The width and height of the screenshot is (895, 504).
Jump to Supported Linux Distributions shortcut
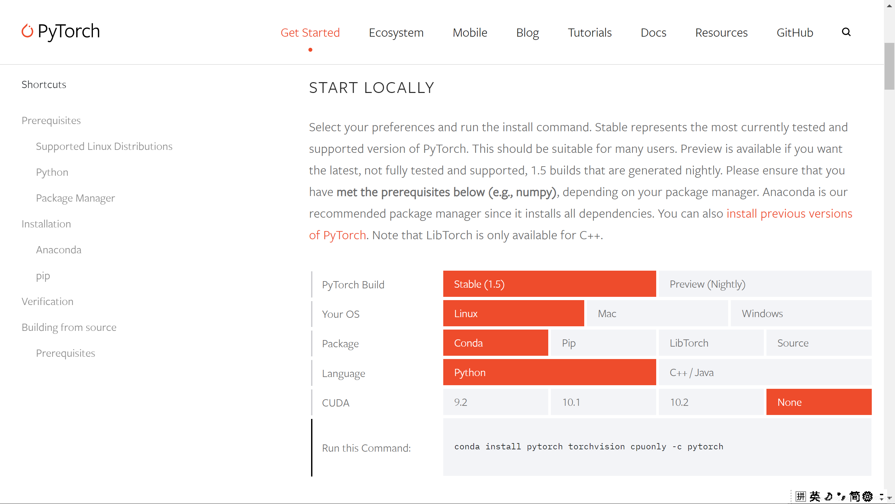point(104,146)
